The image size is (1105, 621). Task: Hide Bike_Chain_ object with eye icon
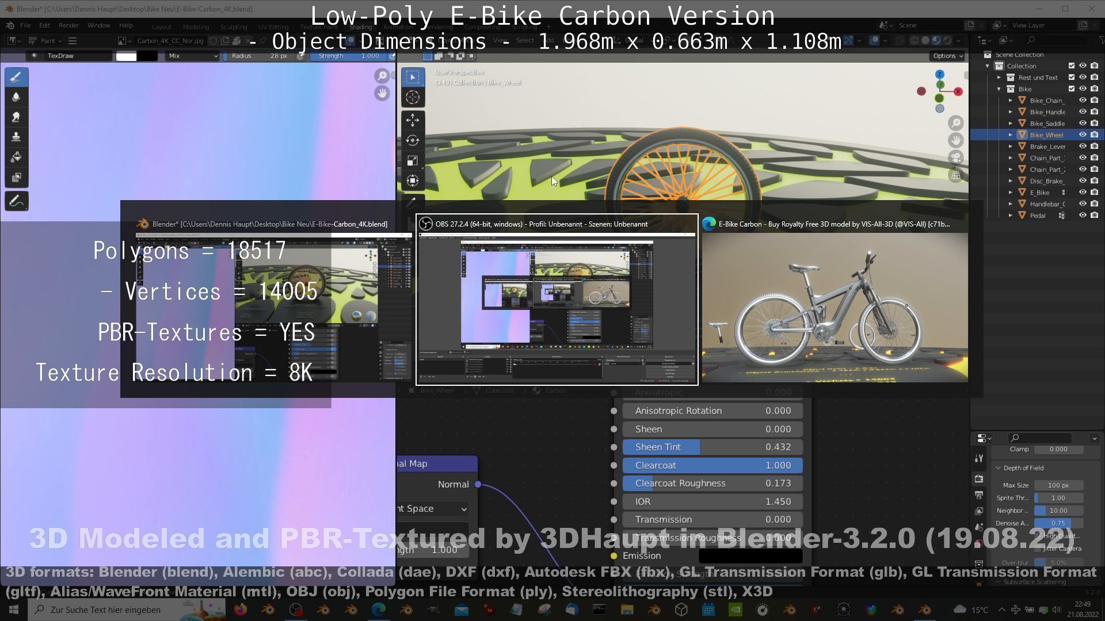(1083, 101)
